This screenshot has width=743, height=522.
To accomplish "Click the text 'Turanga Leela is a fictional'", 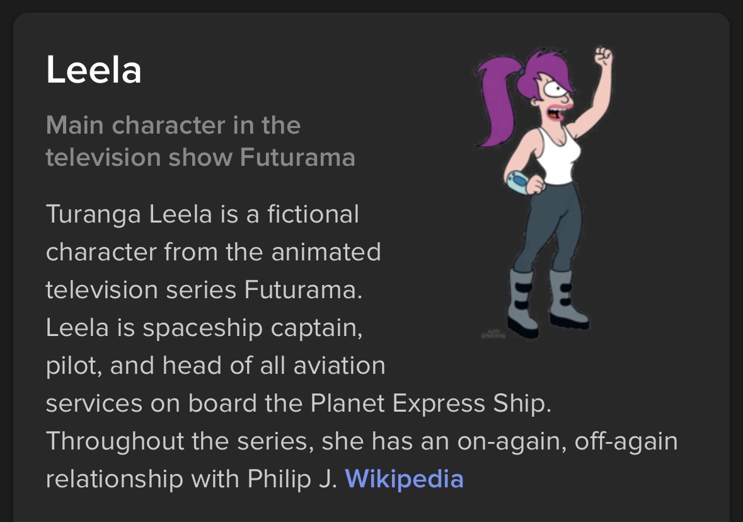I will click(202, 214).
